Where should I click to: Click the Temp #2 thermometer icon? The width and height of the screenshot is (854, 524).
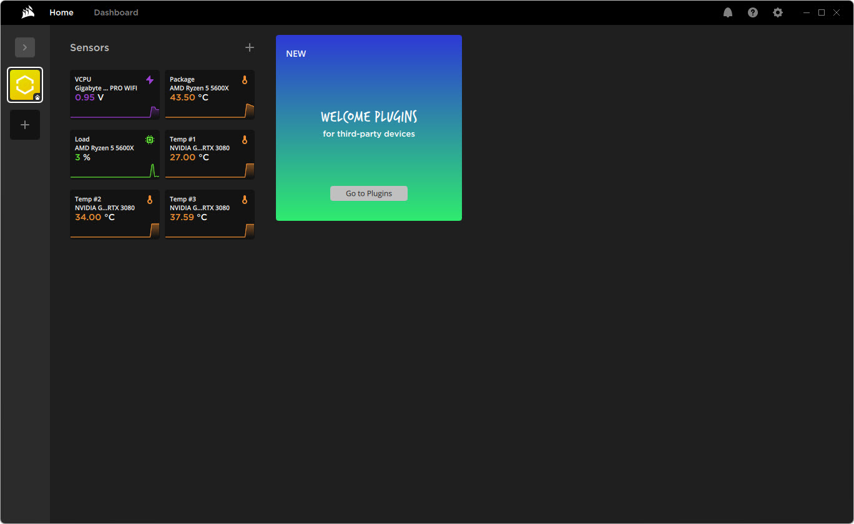click(150, 200)
